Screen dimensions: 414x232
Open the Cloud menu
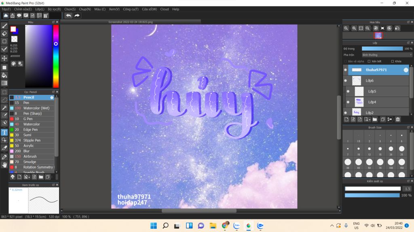165,9
